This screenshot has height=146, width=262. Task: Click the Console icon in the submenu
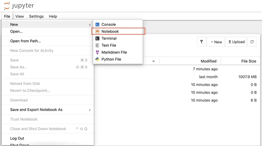click(x=97, y=24)
